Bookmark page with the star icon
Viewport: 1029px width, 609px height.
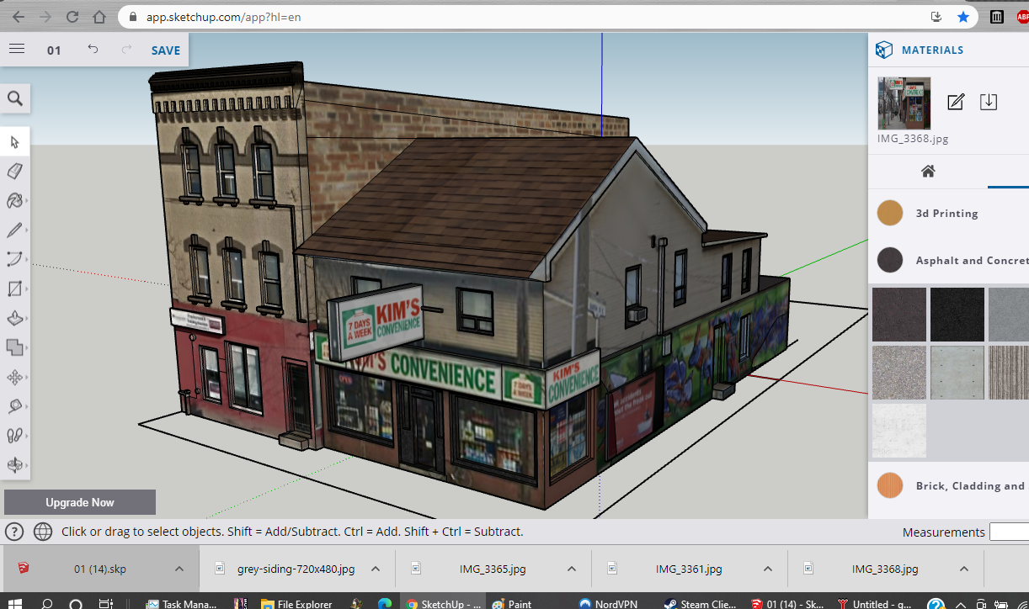tap(962, 17)
